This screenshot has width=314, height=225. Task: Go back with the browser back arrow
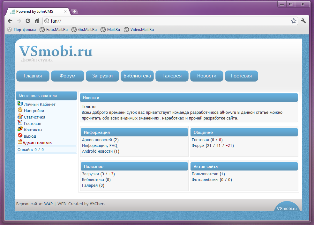pos(10,21)
